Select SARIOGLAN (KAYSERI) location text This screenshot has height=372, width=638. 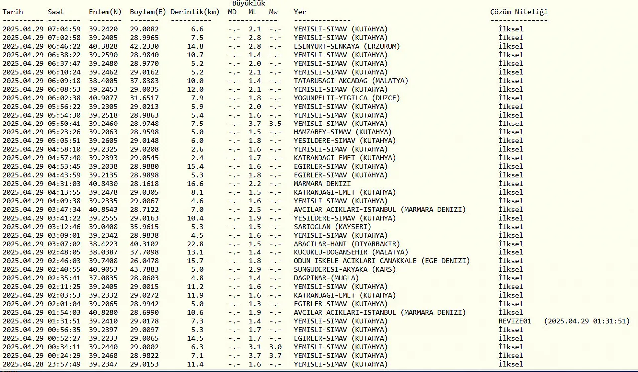(x=332, y=227)
